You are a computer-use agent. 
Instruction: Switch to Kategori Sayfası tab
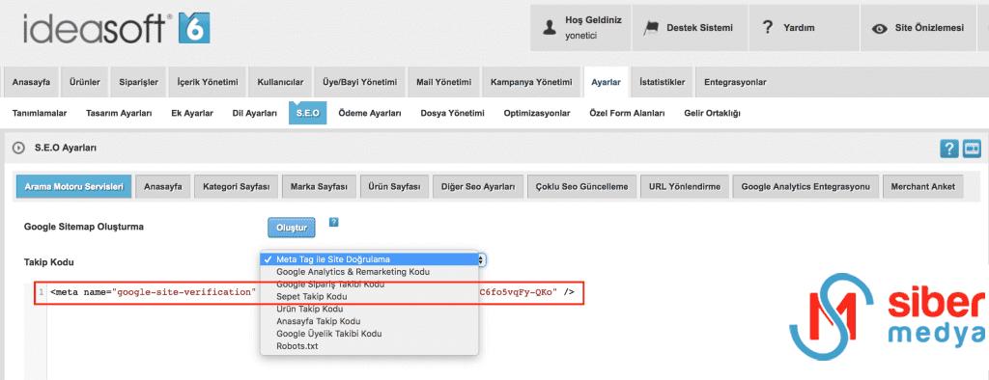(x=237, y=187)
